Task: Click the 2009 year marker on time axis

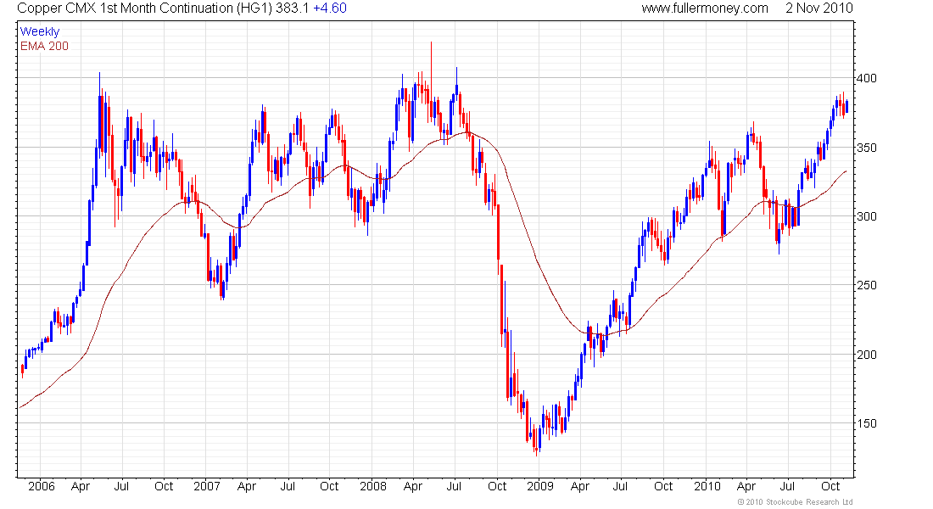Action: [x=540, y=486]
